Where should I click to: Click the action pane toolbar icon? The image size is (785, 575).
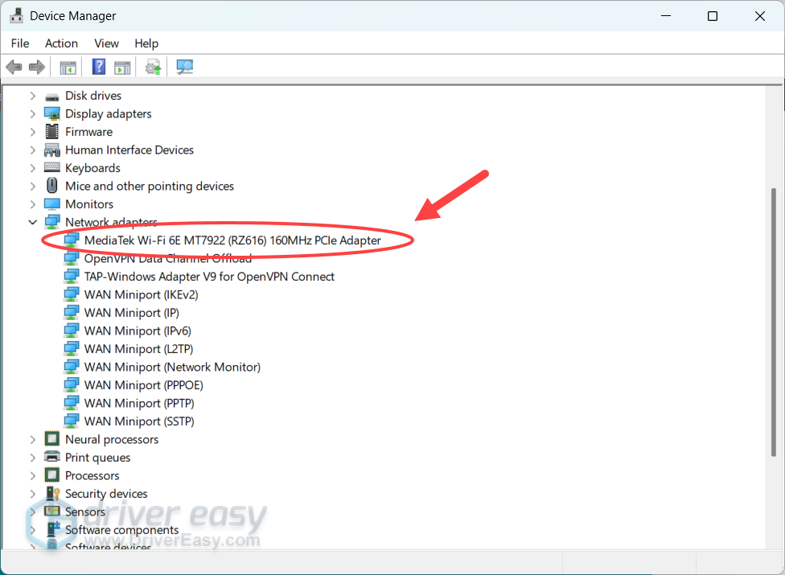click(122, 67)
